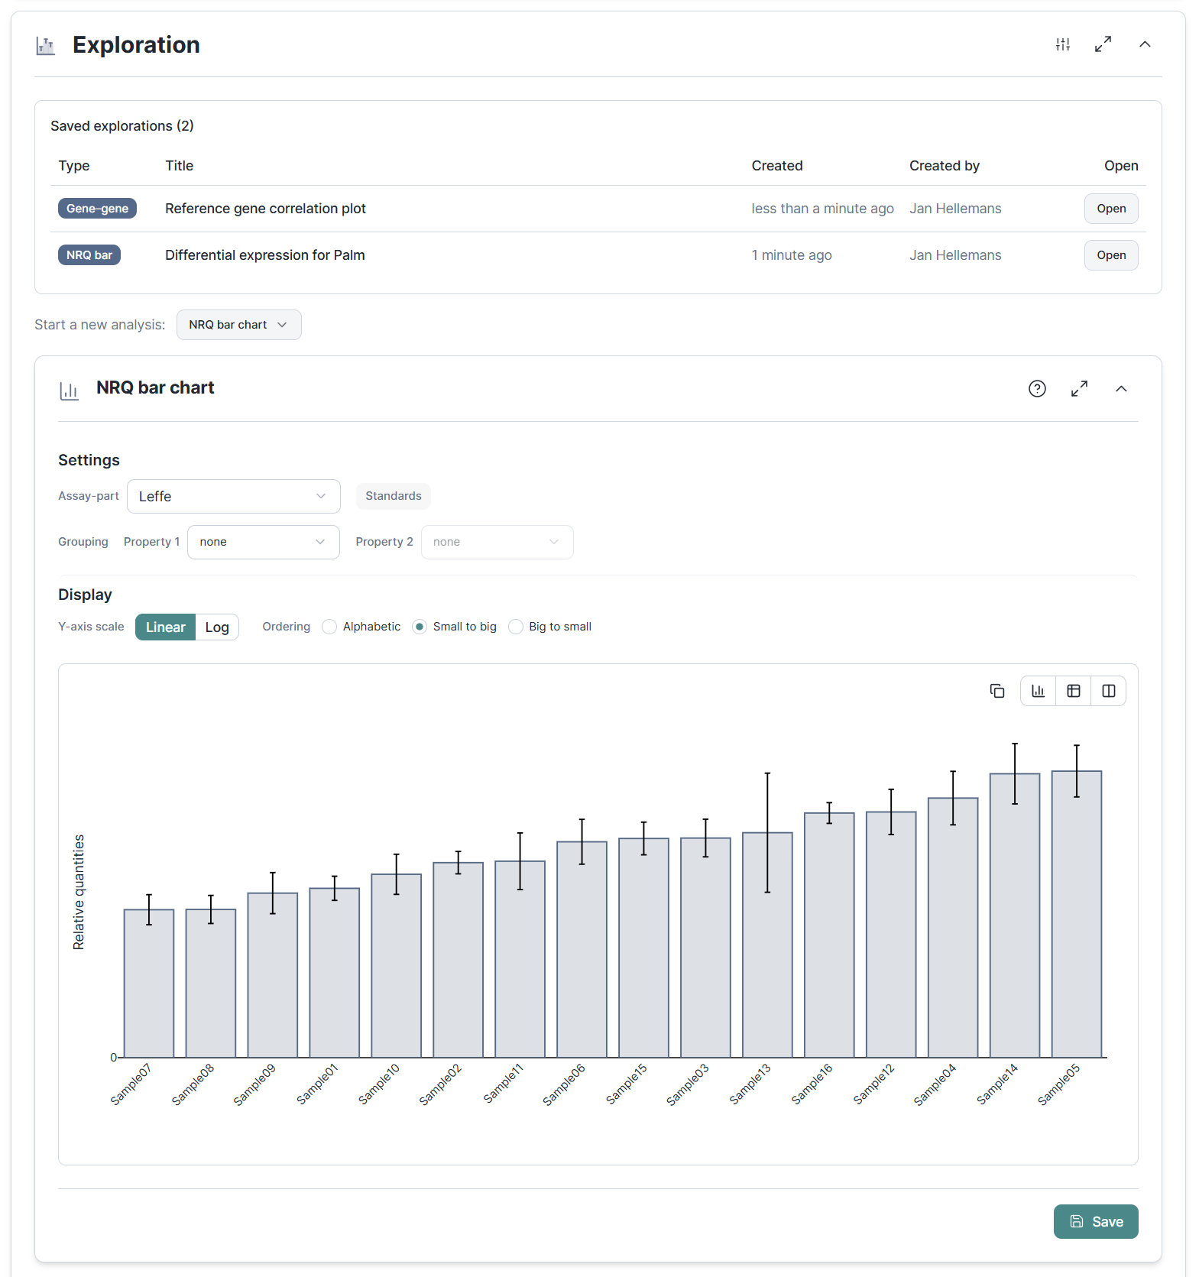Click the Gene-gene type badge
The image size is (1199, 1277).
97,209
